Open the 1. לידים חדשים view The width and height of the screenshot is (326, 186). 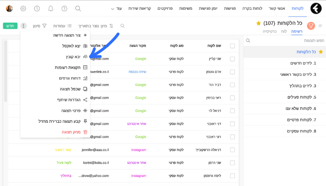[x=303, y=63]
